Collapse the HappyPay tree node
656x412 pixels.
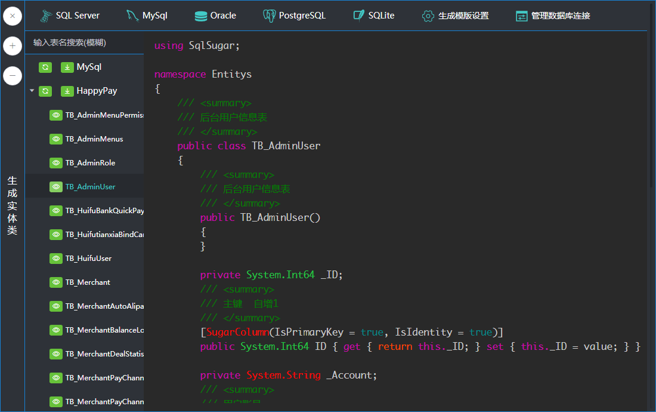32,91
